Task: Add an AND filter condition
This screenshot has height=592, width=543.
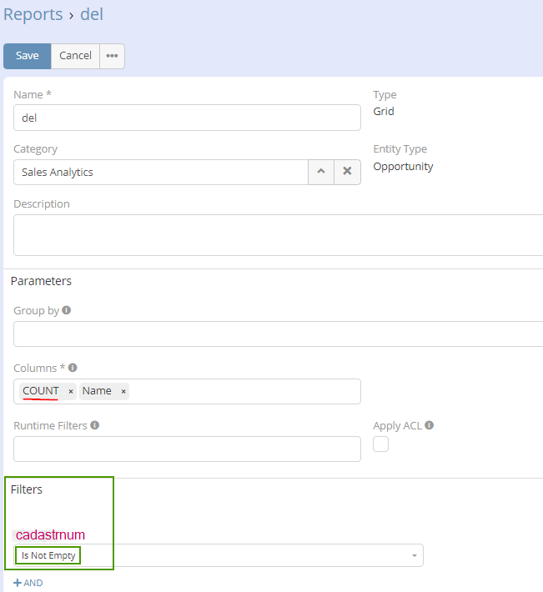Action: click(28, 583)
